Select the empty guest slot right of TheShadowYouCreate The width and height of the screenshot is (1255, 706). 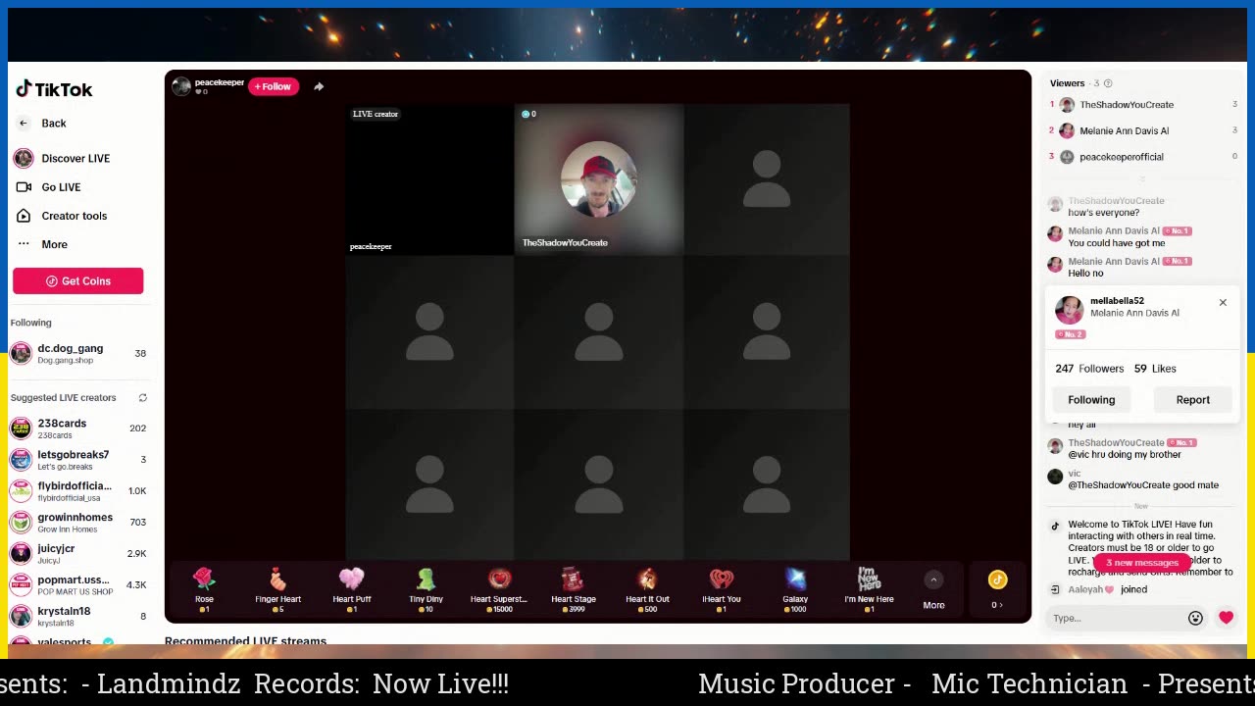coord(767,179)
